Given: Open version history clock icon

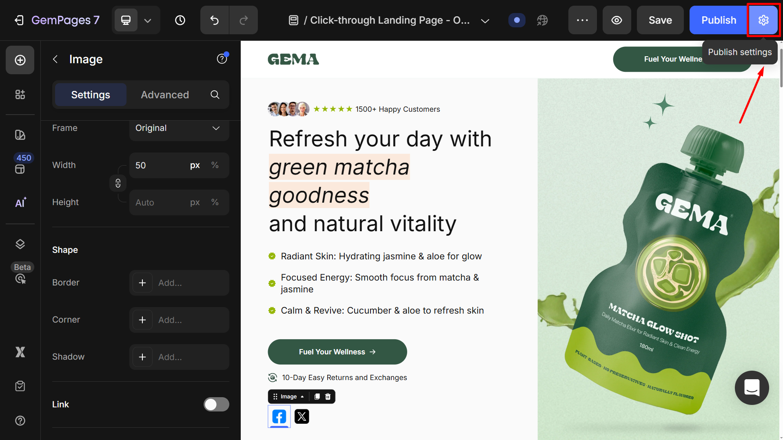Looking at the screenshot, I should pyautogui.click(x=180, y=20).
